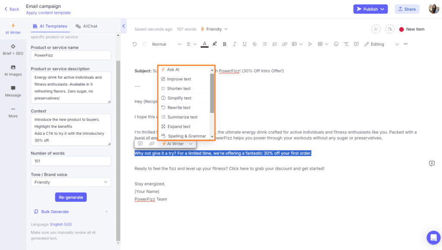This screenshot has height=250, width=442.
Task: Insert a link from toolbar
Action: (284, 44)
